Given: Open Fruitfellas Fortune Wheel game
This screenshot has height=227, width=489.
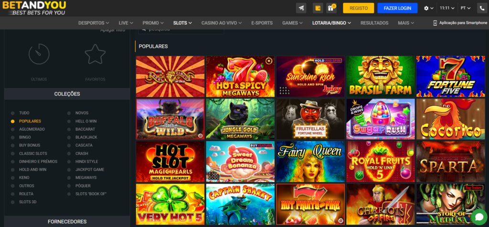Looking at the screenshot, I should click(x=310, y=119).
